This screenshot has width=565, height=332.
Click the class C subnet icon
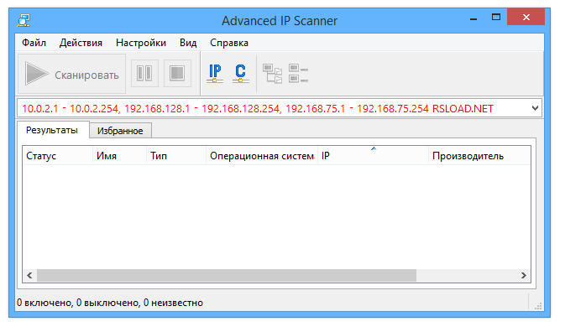(241, 74)
